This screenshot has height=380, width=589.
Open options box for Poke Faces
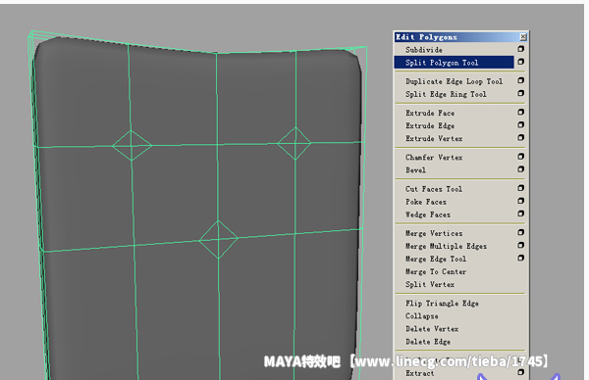pyautogui.click(x=520, y=201)
